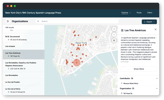Viewport: 164px width, 100px height.
Task: Type in the Search field
Action: pyautogui.click(x=75, y=21)
